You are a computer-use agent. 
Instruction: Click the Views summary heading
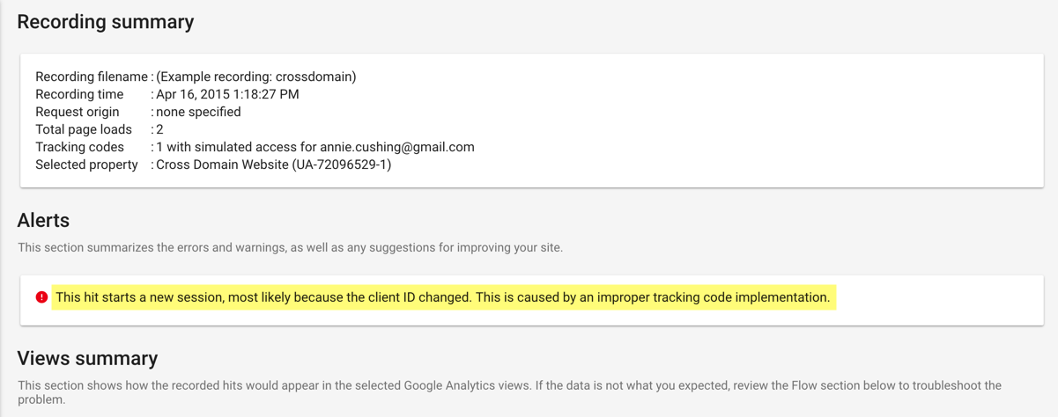click(x=87, y=358)
